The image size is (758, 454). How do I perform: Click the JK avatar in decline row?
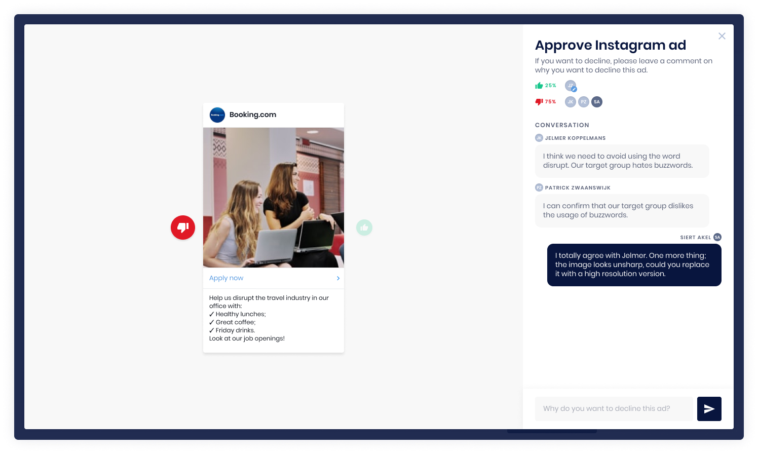(571, 102)
